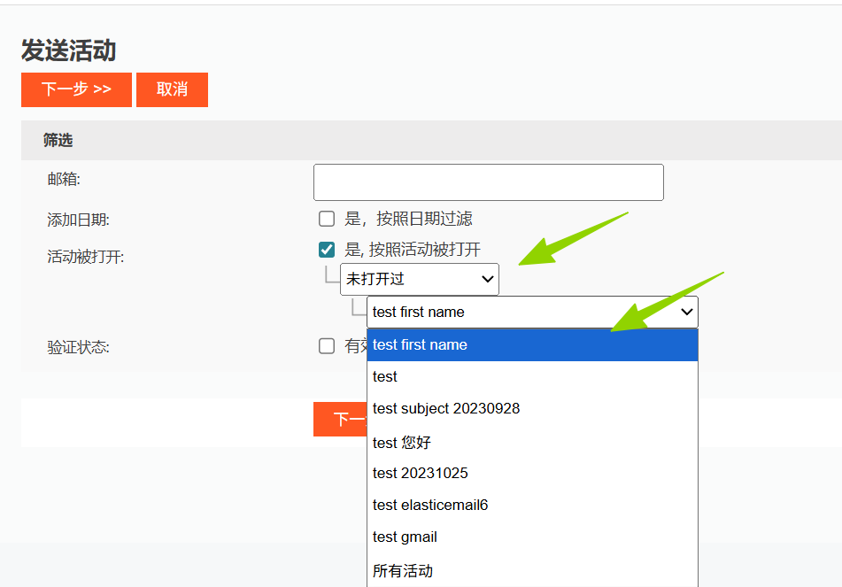Focus the 邮箱 text input field
The height and width of the screenshot is (587, 842).
(488, 182)
